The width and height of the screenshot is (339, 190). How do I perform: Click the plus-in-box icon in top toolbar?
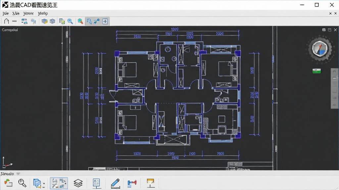(x=105, y=21)
